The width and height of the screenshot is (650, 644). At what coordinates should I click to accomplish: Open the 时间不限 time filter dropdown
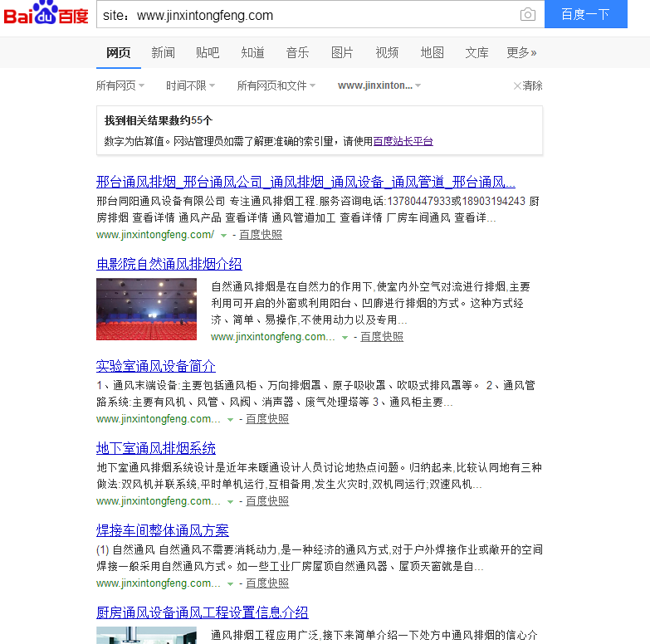(190, 85)
